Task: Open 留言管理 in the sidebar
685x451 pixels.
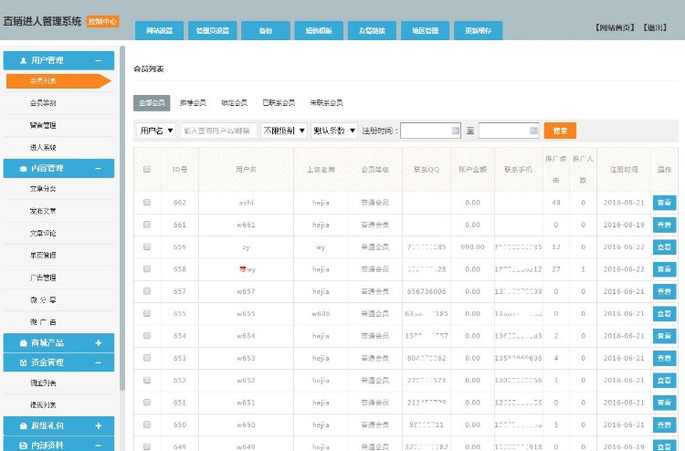Action: (x=43, y=125)
